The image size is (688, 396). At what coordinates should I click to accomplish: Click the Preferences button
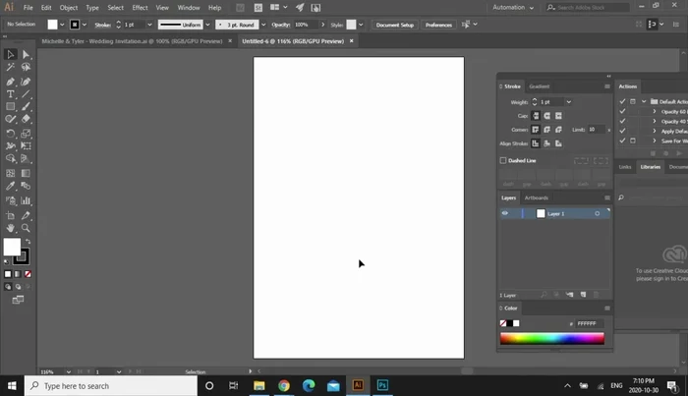click(438, 25)
